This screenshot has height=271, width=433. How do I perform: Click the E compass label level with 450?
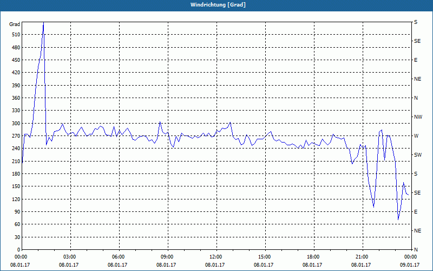[x=416, y=60]
